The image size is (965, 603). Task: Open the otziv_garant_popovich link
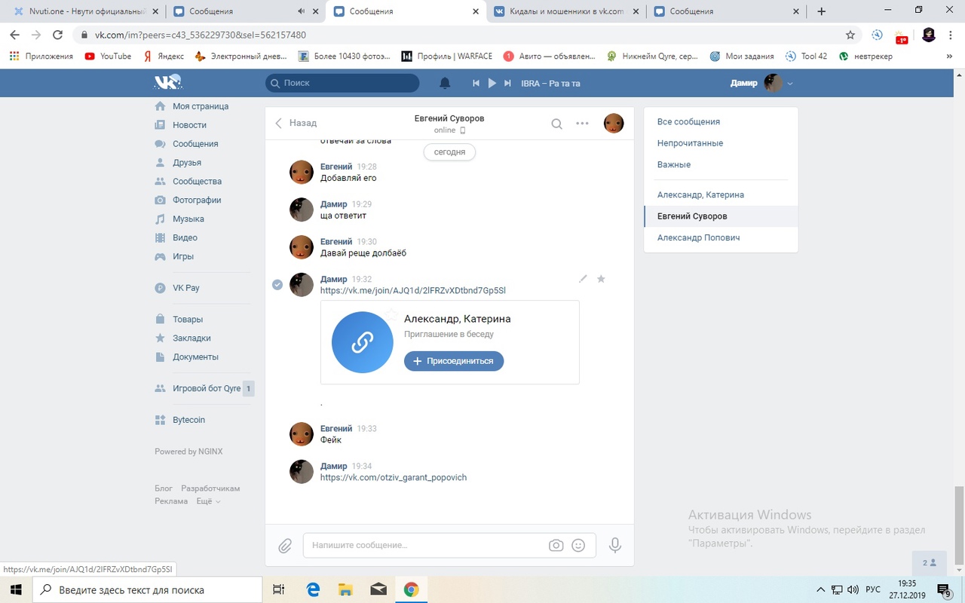pyautogui.click(x=393, y=477)
